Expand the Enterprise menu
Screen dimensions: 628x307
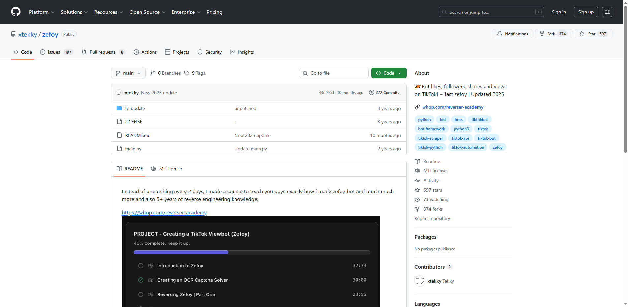click(x=186, y=12)
